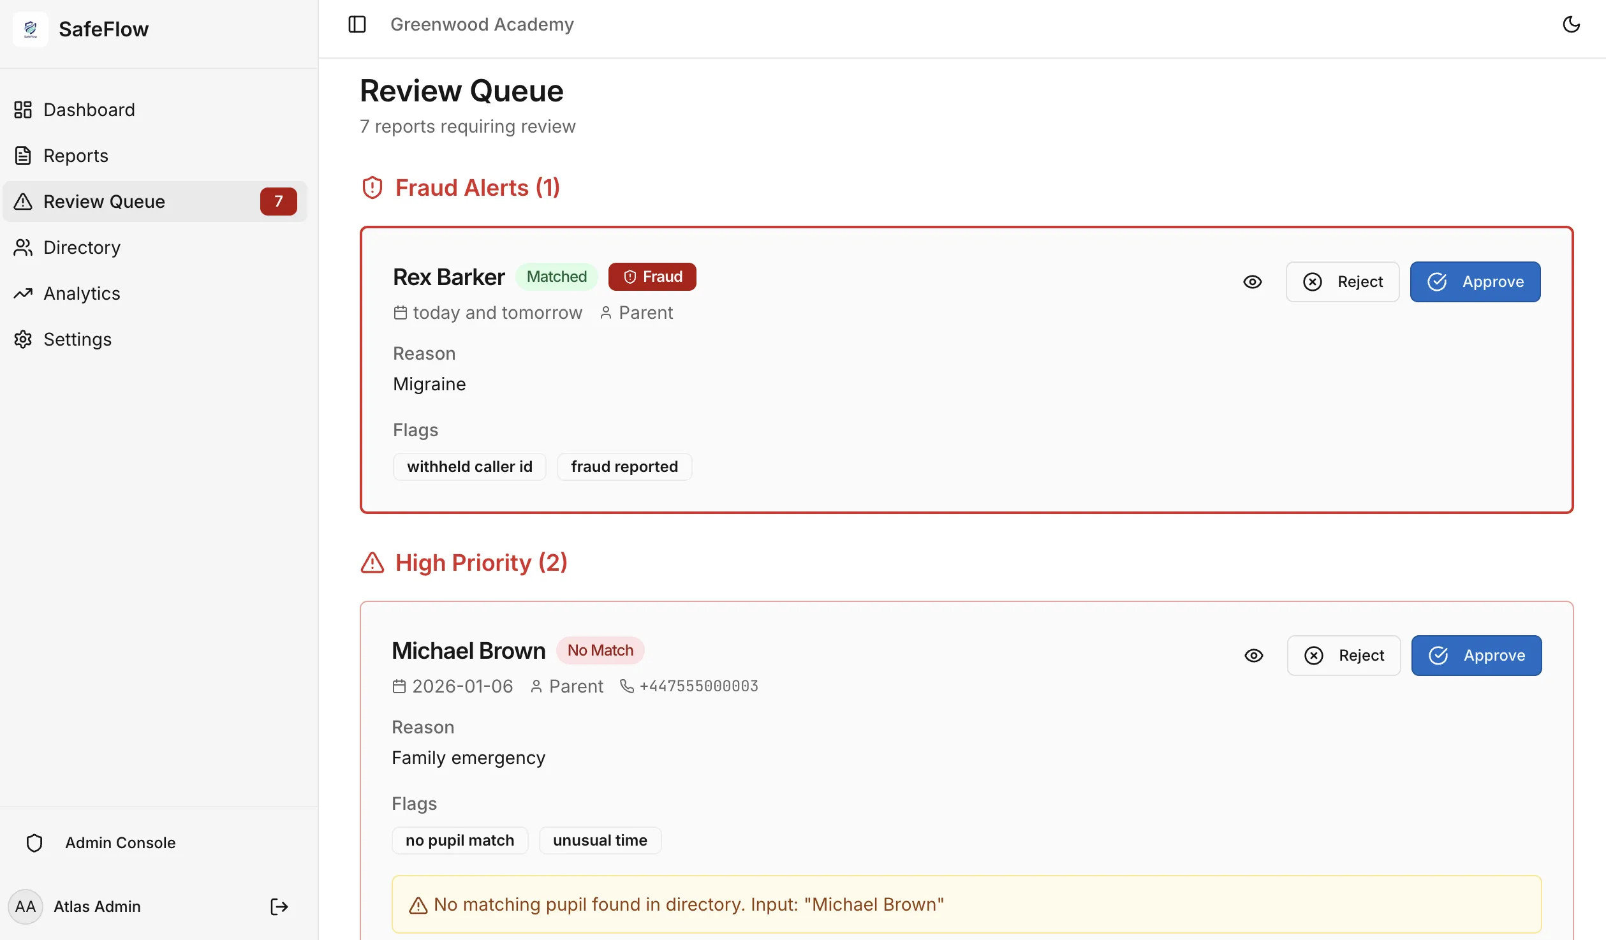
Task: View Rex Barker report details eye icon
Action: pyautogui.click(x=1253, y=282)
